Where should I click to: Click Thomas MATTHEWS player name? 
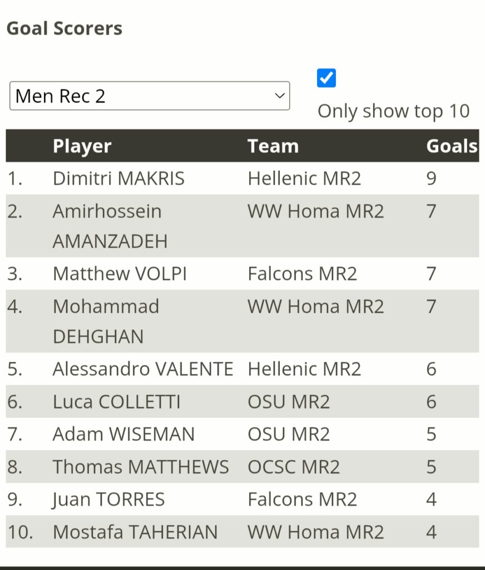[x=141, y=467]
